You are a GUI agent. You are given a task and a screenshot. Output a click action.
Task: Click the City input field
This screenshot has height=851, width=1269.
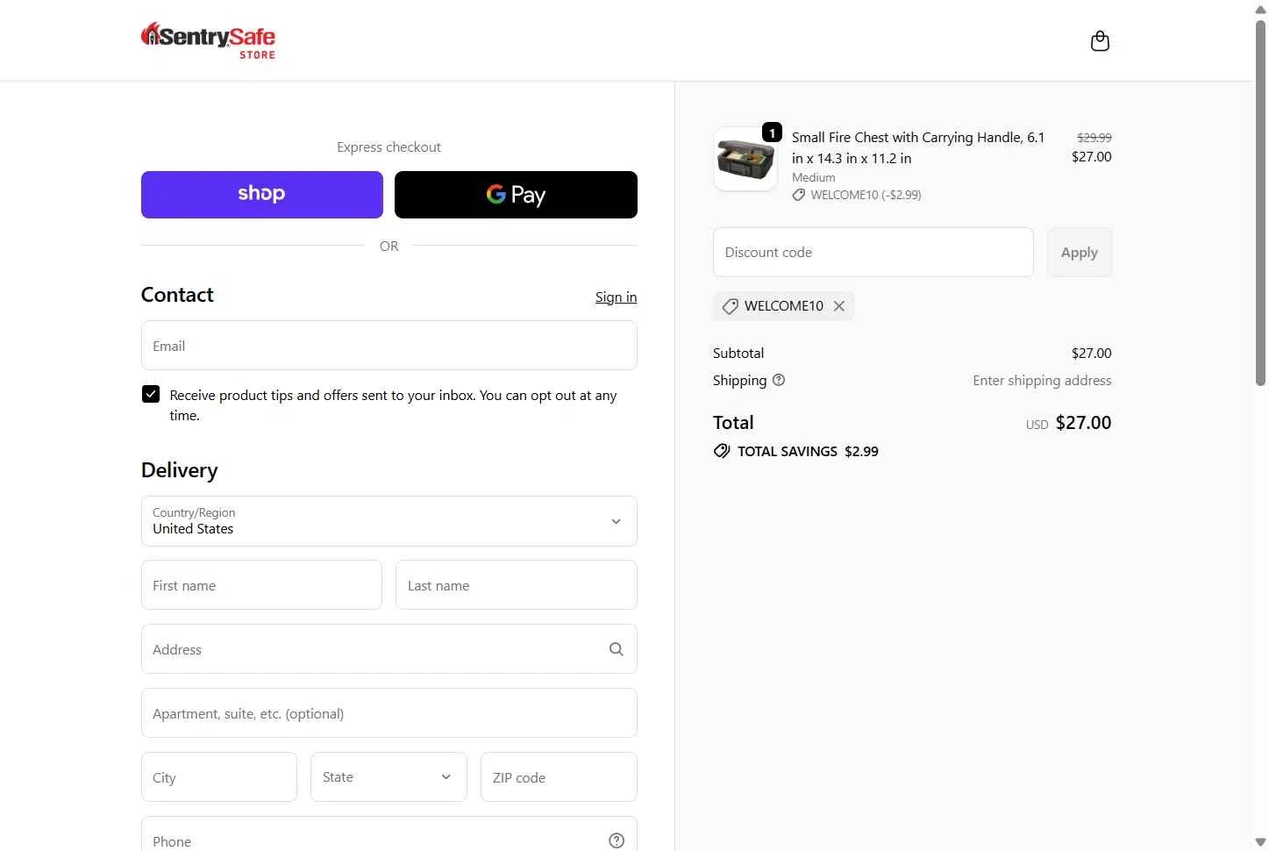tap(219, 777)
